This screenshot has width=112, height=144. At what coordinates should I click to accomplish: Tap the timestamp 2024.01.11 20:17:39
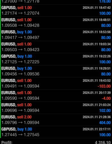click(97, 93)
